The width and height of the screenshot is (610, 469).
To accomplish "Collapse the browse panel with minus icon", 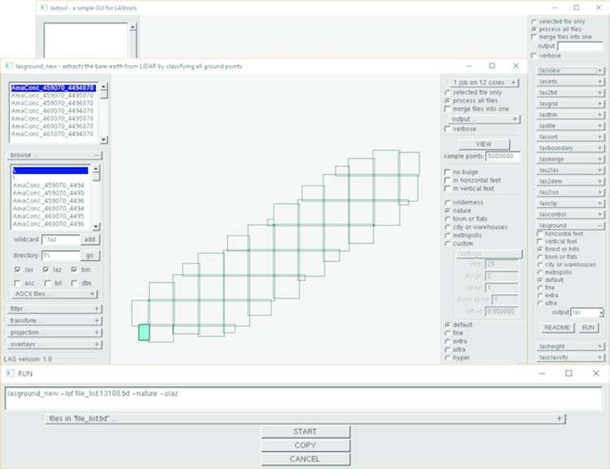I will [x=97, y=154].
